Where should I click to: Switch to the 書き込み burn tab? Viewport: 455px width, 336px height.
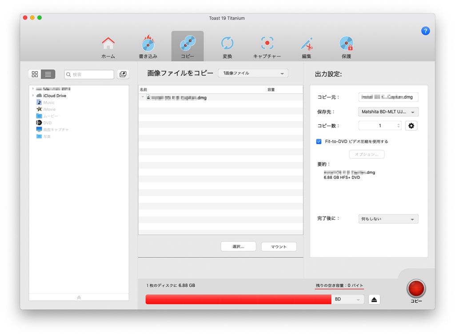pos(148,47)
